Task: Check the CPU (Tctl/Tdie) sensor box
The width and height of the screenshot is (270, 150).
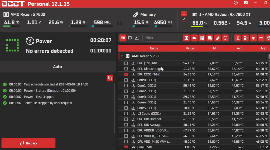Action: 126,63
